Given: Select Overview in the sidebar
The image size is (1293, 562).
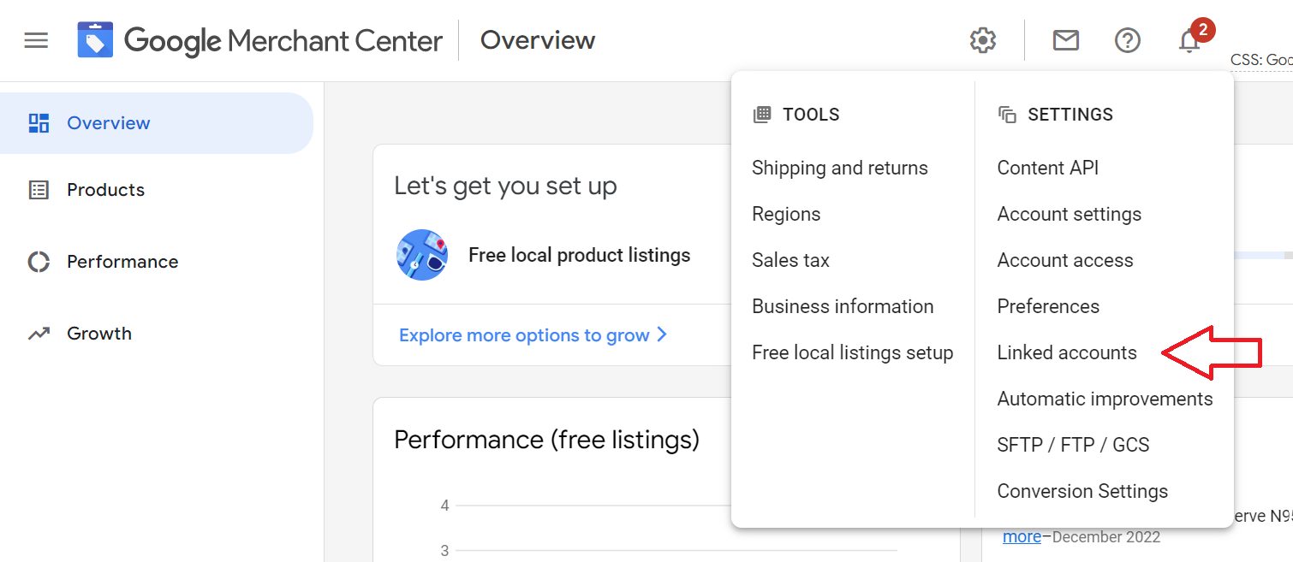Looking at the screenshot, I should 157,123.
